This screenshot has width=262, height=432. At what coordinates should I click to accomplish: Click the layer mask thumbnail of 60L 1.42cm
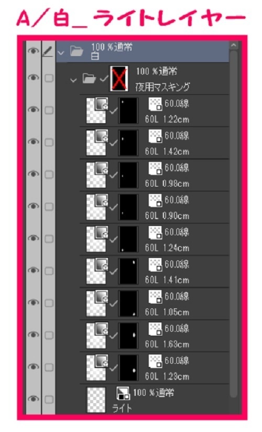[x=128, y=143]
